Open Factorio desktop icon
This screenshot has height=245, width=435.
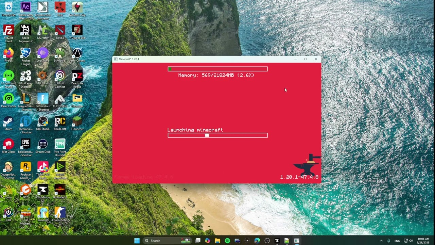(43, 78)
